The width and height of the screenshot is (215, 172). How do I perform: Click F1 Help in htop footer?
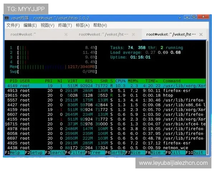13,153
